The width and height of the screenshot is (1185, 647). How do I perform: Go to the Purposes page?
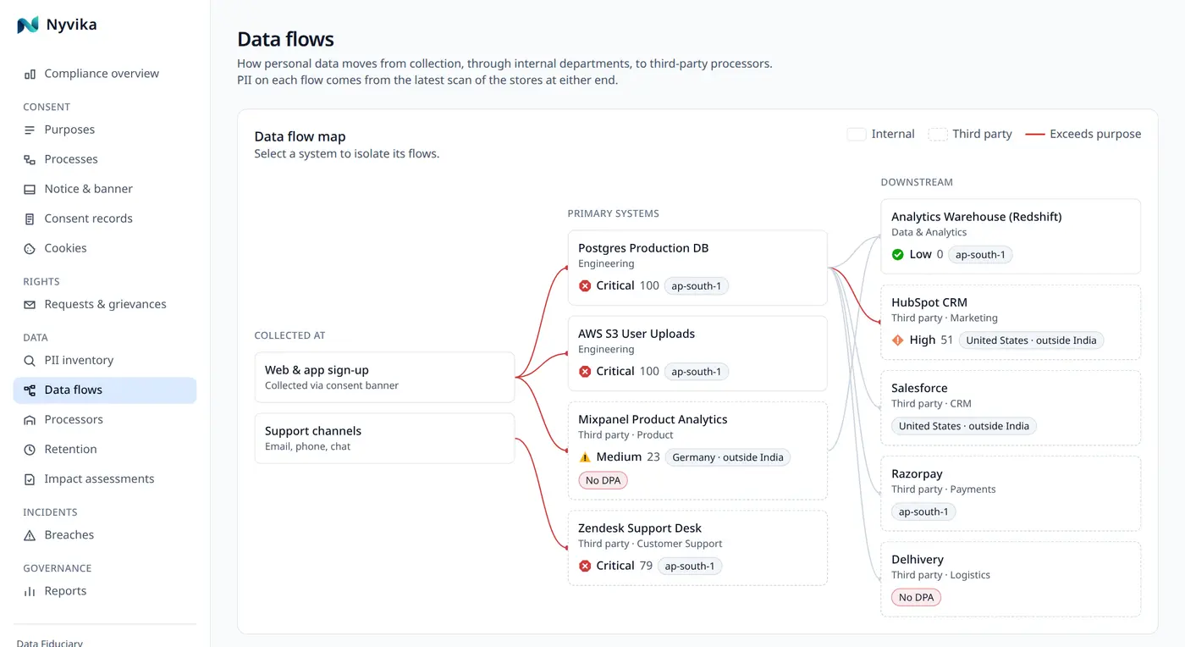(105, 130)
